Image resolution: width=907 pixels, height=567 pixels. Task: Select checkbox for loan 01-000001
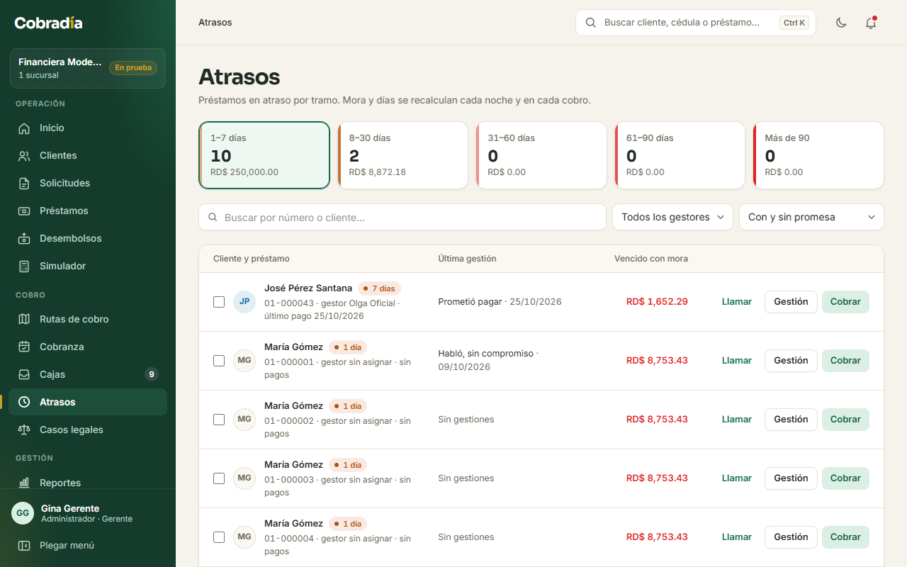pyautogui.click(x=219, y=361)
